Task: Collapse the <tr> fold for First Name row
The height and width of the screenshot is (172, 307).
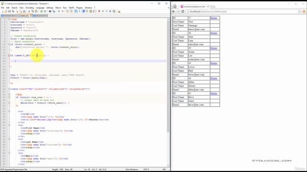Action: tap(9, 125)
